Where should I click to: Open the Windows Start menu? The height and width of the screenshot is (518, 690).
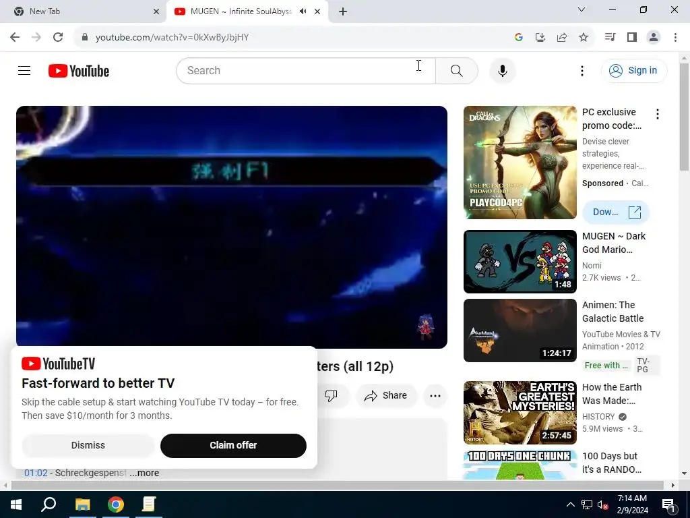[x=16, y=505]
